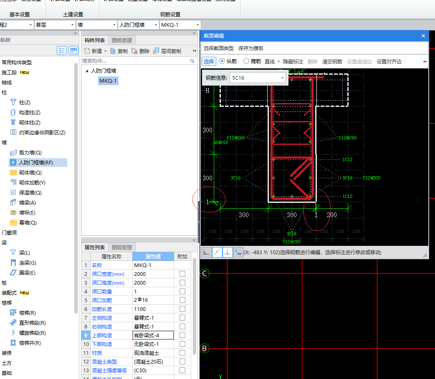Select 楼梯(R) stair icon
Screen dimensions: 435x379
[x=13, y=313]
